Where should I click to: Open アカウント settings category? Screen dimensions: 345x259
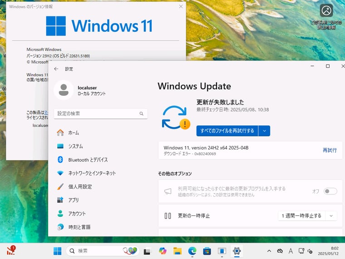click(101, 214)
